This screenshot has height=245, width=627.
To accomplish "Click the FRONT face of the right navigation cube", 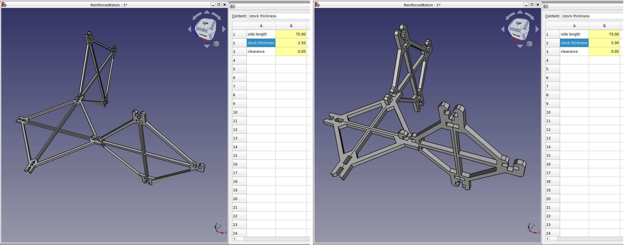I will click(516, 36).
